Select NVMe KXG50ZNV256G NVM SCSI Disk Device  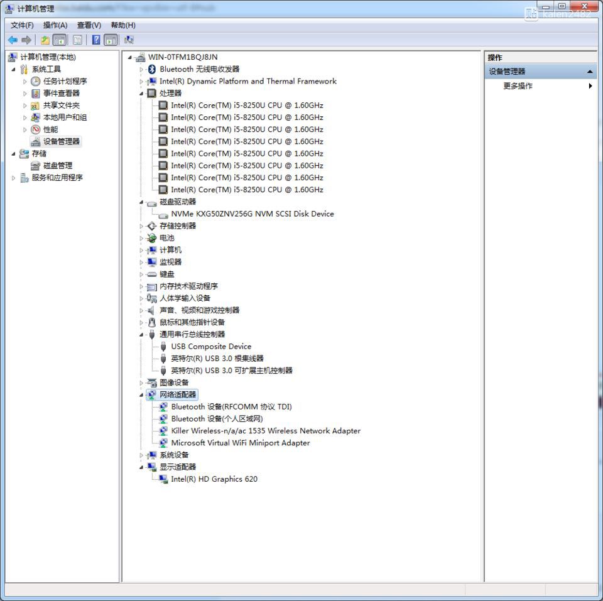[253, 214]
